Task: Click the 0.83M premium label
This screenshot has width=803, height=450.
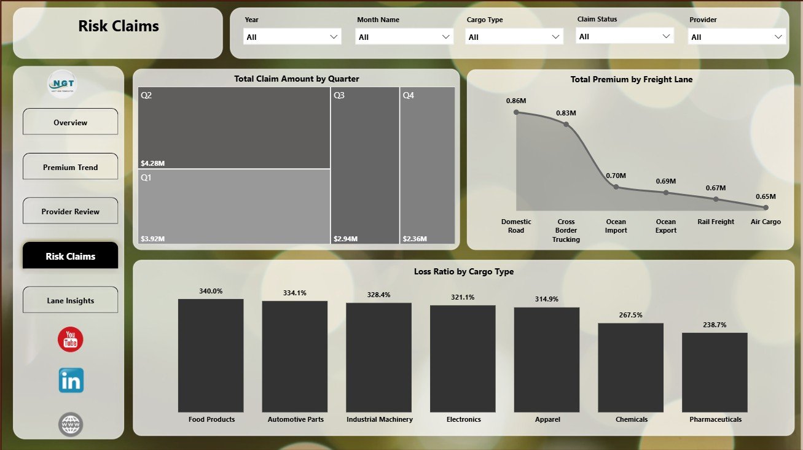Action: 566,113
